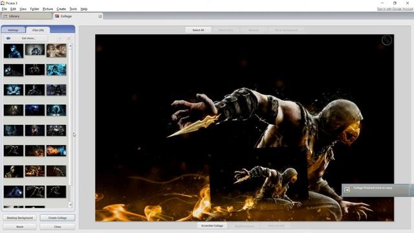Click the small square button on Collage tab
The width and height of the screenshot is (414, 233).
tap(100, 16)
